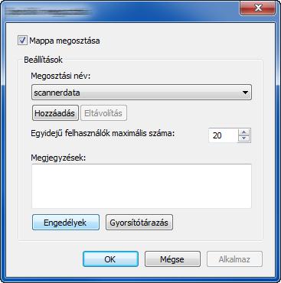Open Gyorsítótárazás caching settings
This screenshot has width=281, height=283.
[x=139, y=223]
